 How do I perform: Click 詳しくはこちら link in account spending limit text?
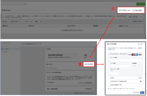(76, 80)
